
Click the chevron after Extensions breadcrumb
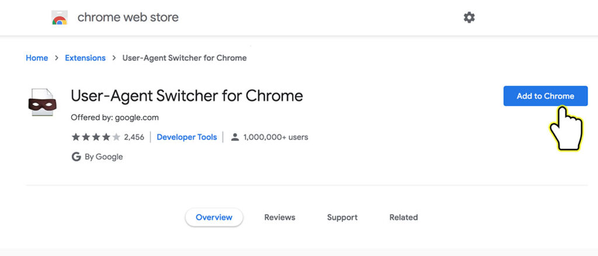click(114, 58)
